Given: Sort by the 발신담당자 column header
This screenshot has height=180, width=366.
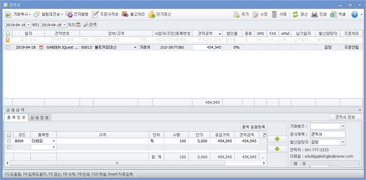Looking at the screenshot, I should tap(328, 34).
